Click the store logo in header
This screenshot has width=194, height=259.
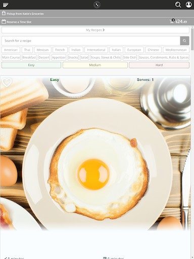(x=97, y=5)
